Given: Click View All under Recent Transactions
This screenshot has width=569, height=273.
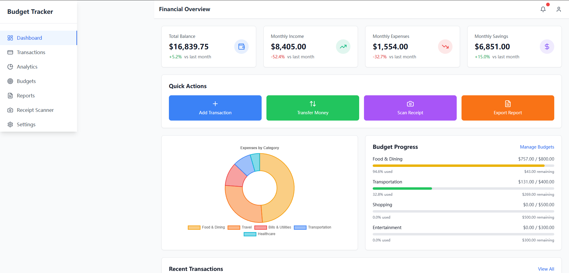Looking at the screenshot, I should click(546, 269).
